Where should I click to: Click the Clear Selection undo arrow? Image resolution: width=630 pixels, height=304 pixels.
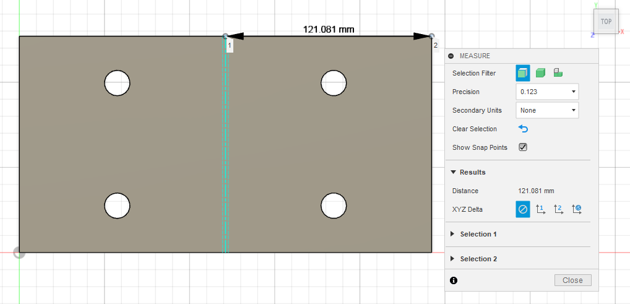pyautogui.click(x=523, y=129)
